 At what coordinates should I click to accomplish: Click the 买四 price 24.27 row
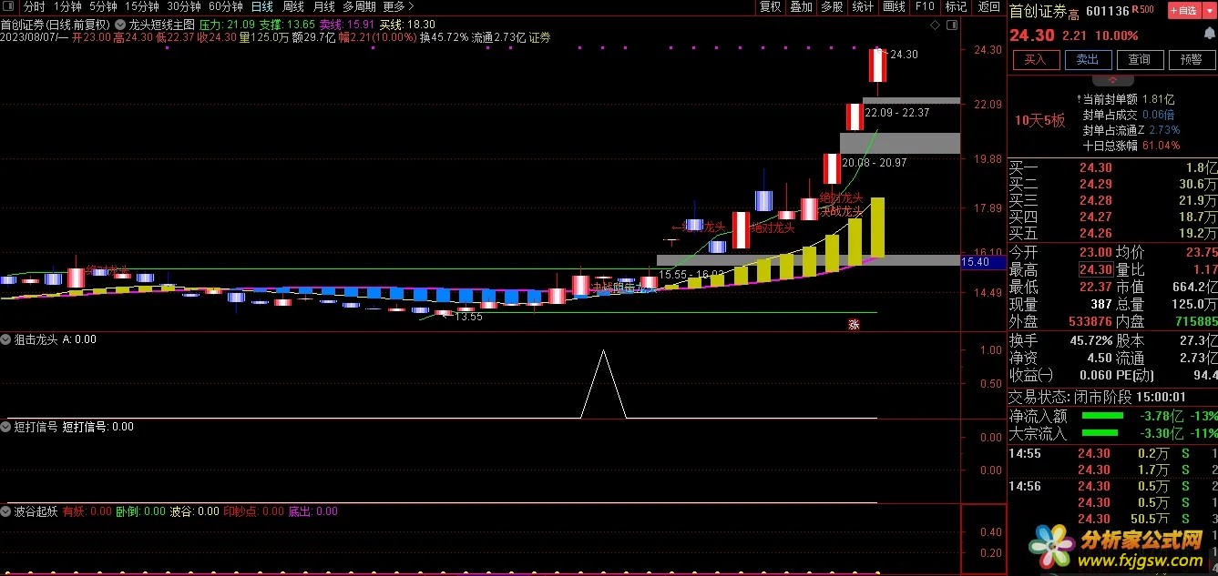(1113, 217)
